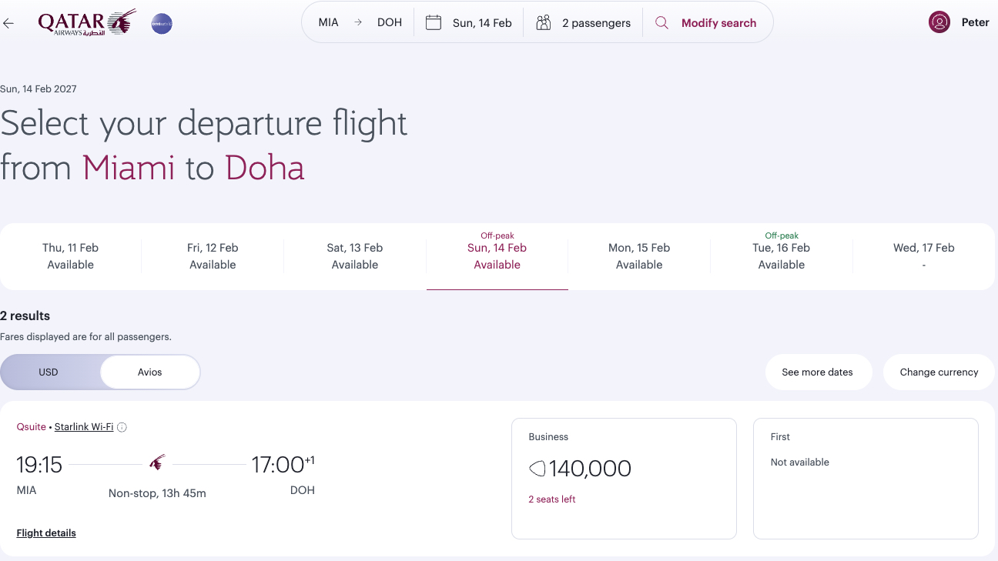Switch the fare display toggle to Avios

click(x=149, y=372)
